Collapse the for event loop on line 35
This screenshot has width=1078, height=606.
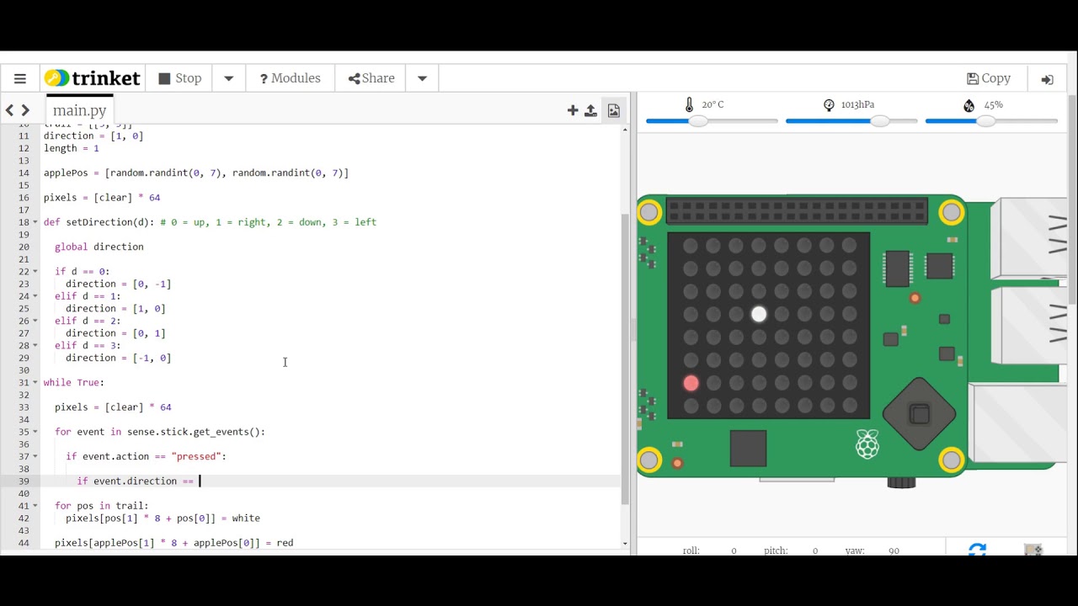pos(35,432)
